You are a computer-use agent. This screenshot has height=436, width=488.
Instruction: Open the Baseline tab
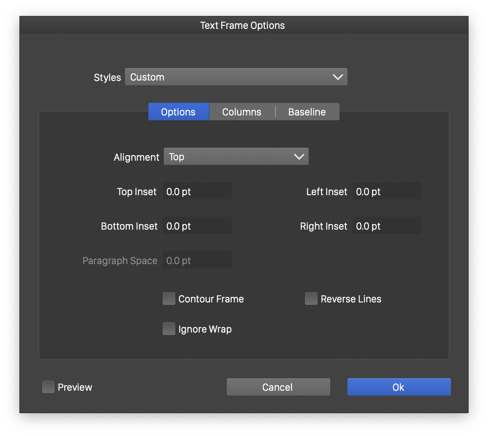[307, 112]
